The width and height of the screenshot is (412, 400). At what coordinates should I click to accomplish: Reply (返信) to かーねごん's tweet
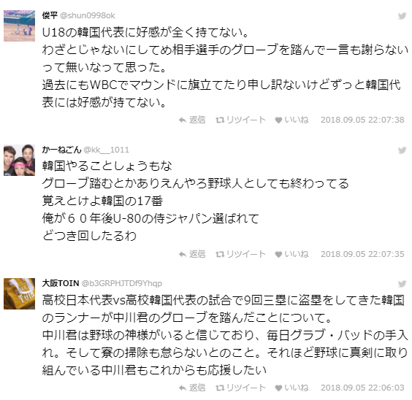192,254
